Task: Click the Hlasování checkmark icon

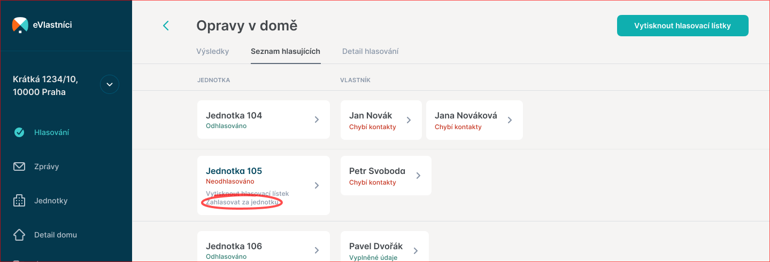Action: pos(19,132)
